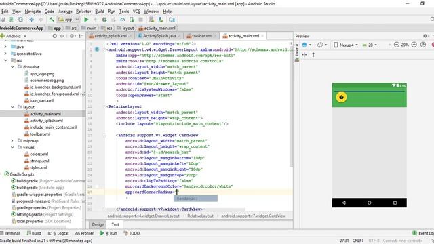Click the 27:31 cursor position indicator
Image resolution: width=434 pixels, height=244 pixels.
coord(344,241)
